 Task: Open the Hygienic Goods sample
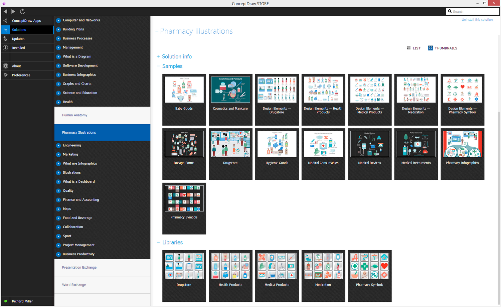pyautogui.click(x=277, y=154)
